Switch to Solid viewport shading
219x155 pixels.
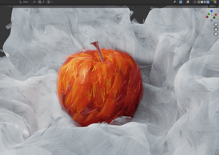202,2
